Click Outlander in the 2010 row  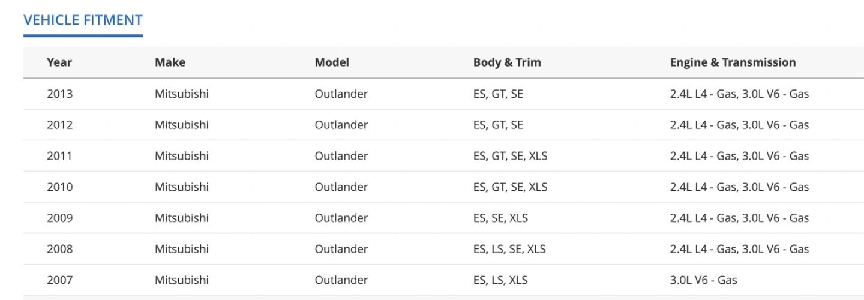click(x=341, y=187)
